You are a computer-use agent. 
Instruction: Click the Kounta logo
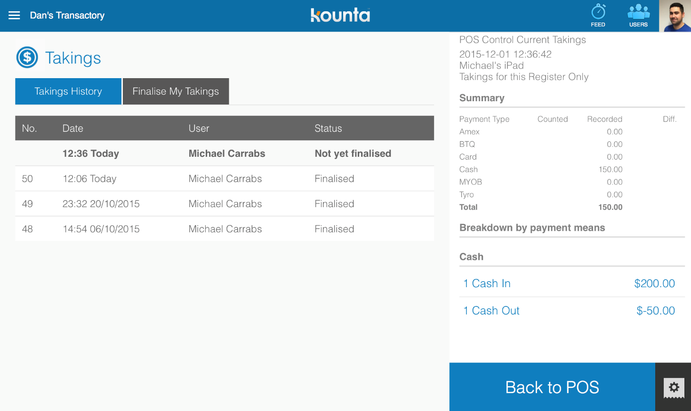(340, 15)
